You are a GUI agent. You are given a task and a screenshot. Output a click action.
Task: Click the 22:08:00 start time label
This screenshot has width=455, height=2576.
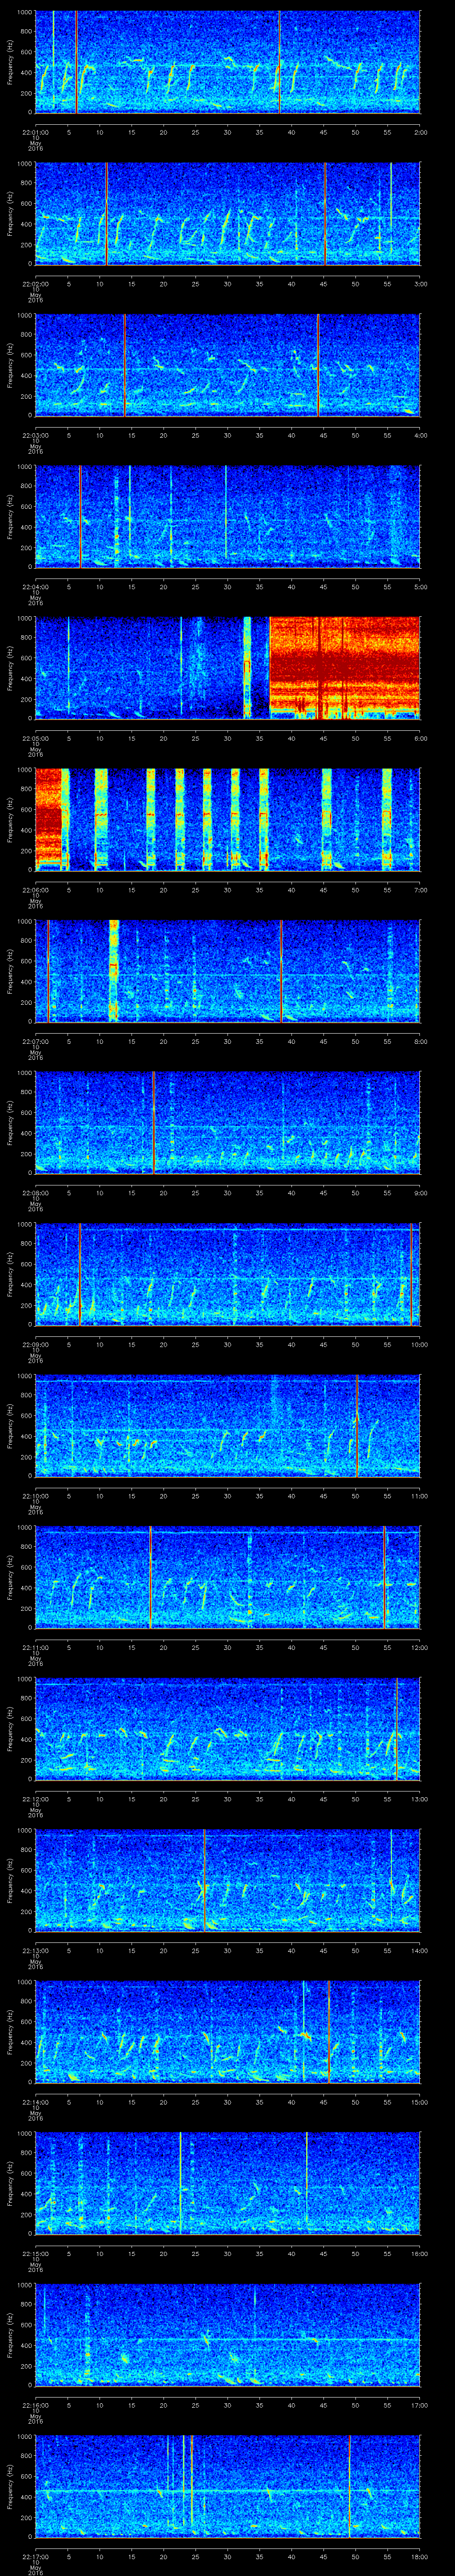click(x=35, y=1192)
